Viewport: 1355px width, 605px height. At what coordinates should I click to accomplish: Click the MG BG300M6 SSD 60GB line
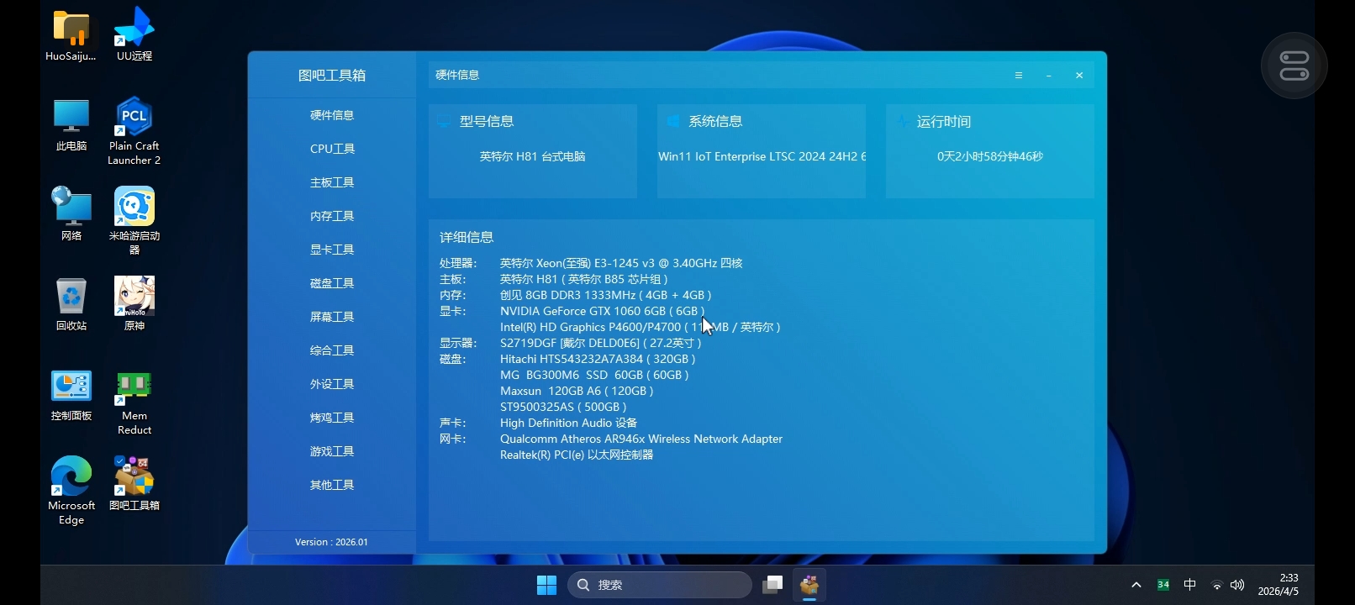point(594,375)
